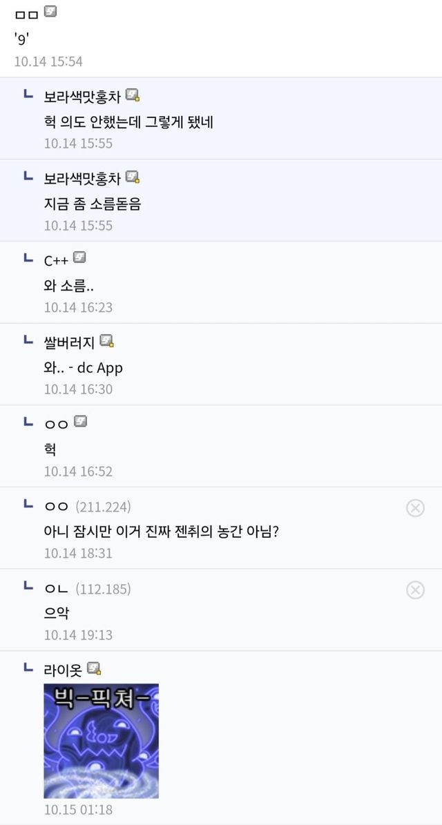Viewport: 442px width, 825px height.
Task: Click the gallog icon beside 쌀버러지
Action: pyautogui.click(x=106, y=340)
